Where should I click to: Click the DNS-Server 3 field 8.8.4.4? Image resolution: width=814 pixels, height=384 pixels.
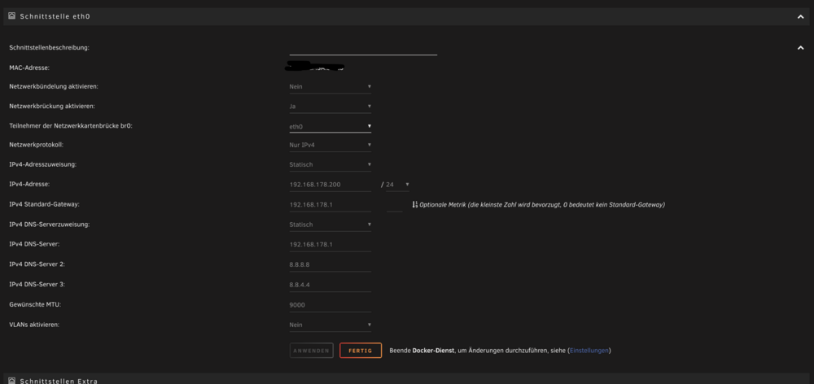point(330,285)
